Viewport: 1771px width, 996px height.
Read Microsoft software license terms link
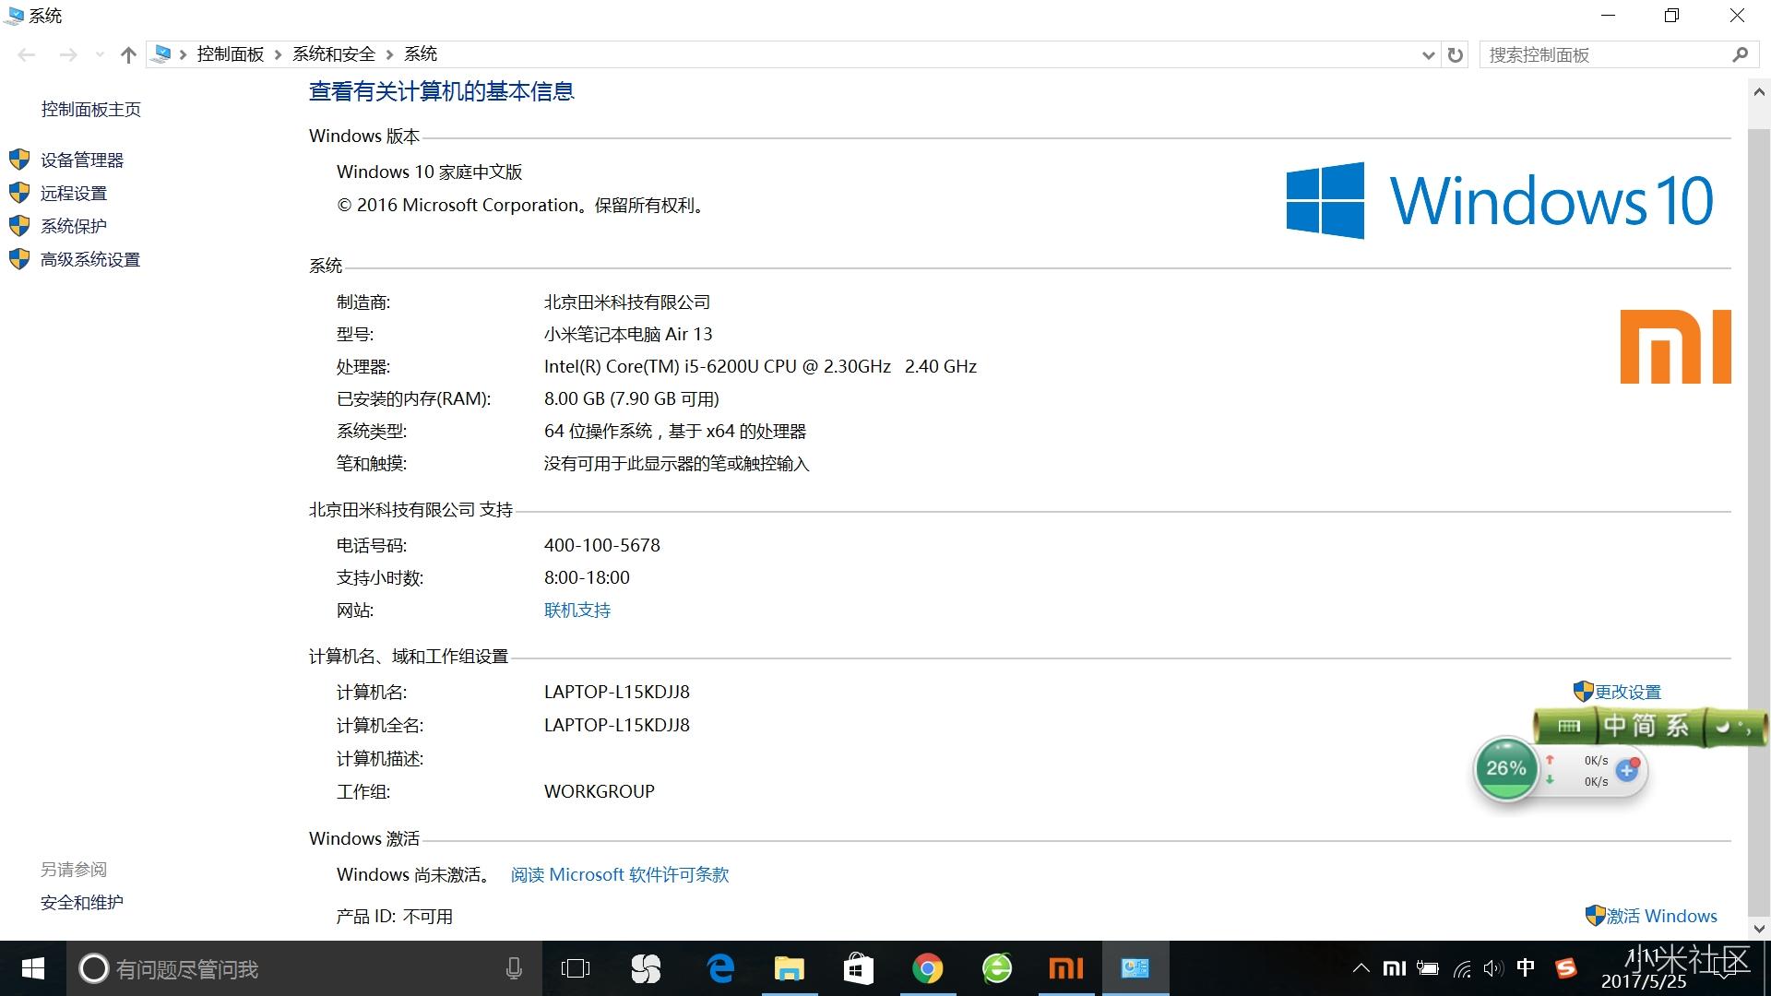coord(620,874)
